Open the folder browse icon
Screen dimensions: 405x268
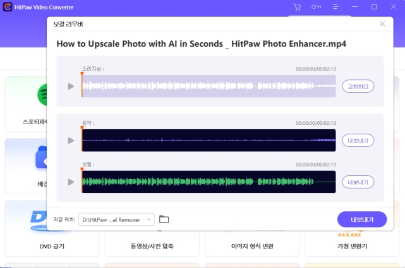pos(164,219)
